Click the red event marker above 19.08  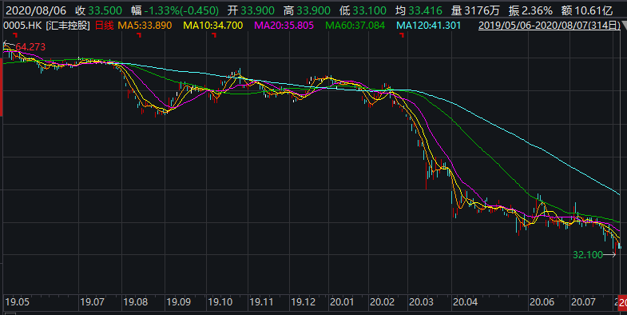click(139, 35)
